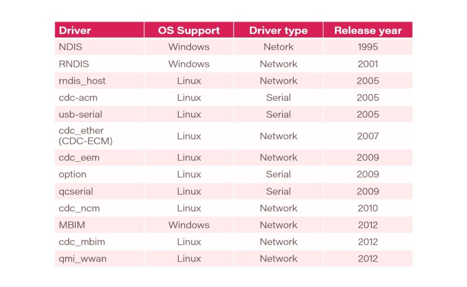The height and width of the screenshot is (287, 467).
Task: Click the Driver column header
Action: click(x=75, y=31)
